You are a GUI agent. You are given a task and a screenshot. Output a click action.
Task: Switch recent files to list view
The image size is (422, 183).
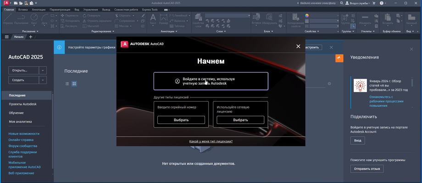(67, 84)
